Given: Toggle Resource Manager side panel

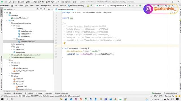Looking at the screenshot, I should (x=1, y=26).
